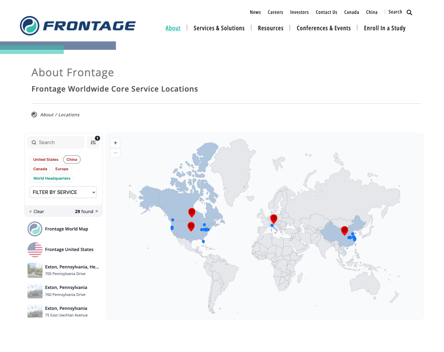Open the filter settings sliders icon
The width and height of the screenshot is (444, 352).
tap(93, 142)
